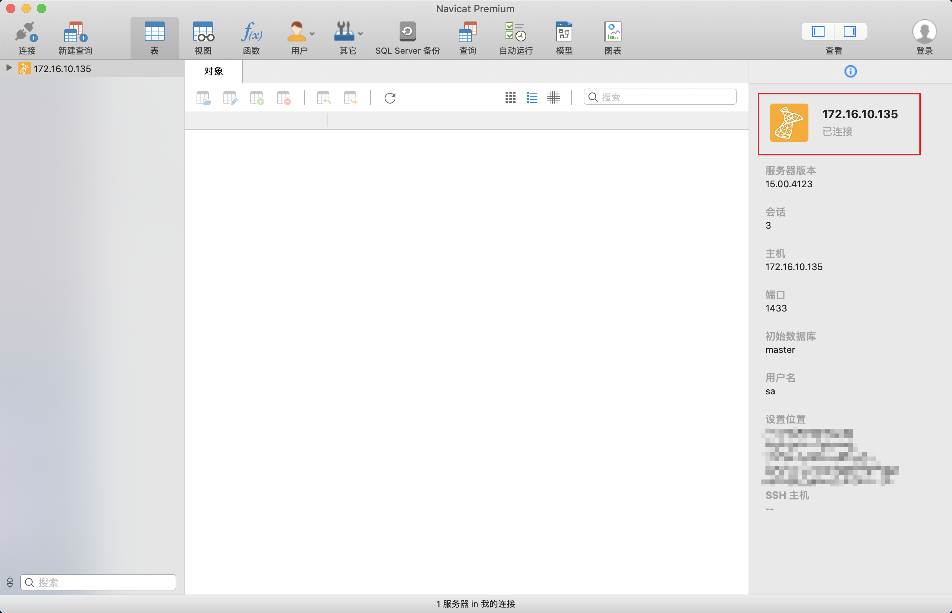The image size is (952, 613).
Task: Click the blue info icon in right panel
Action: (850, 72)
